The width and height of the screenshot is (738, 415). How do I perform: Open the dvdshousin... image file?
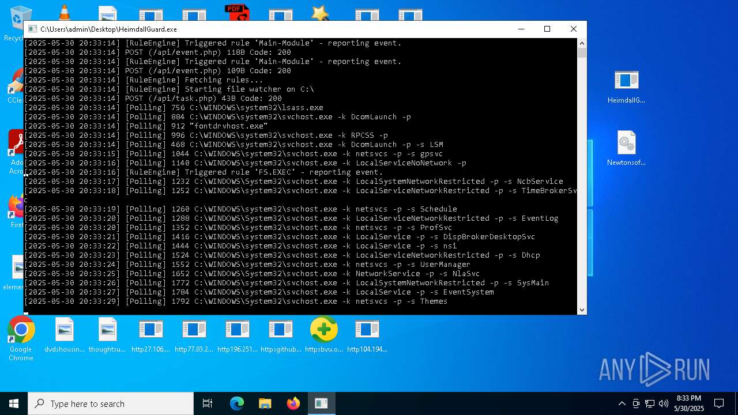(65, 335)
